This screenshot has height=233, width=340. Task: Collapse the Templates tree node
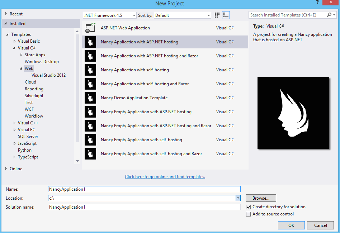[8, 34]
